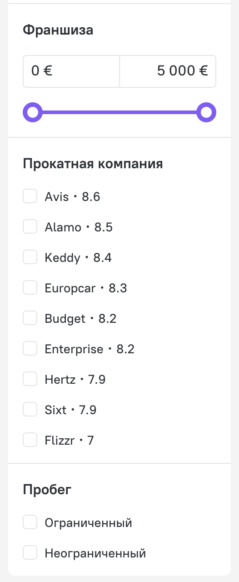Select the Hertz checkbox
Image resolution: width=239 pixels, height=582 pixels.
coord(30,380)
